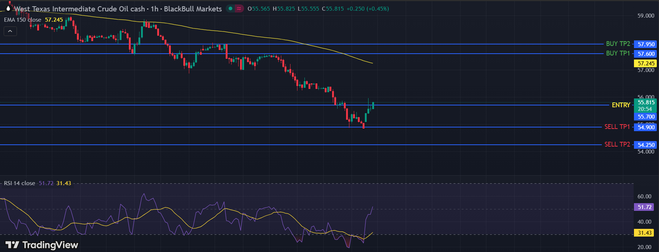Select the RSI 14 close indicator legend
Image resolution: width=659 pixels, height=252 pixels.
coord(20,183)
